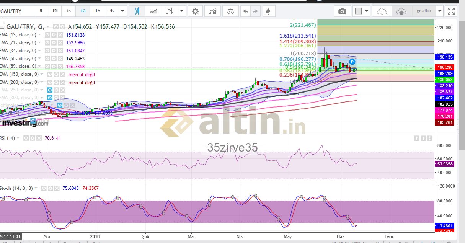Expand the more timeframes dropdown arrow
This screenshot has height=243, width=465.
pyautogui.click(x=122, y=11)
